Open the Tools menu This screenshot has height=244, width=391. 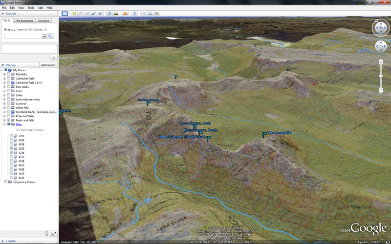point(31,8)
